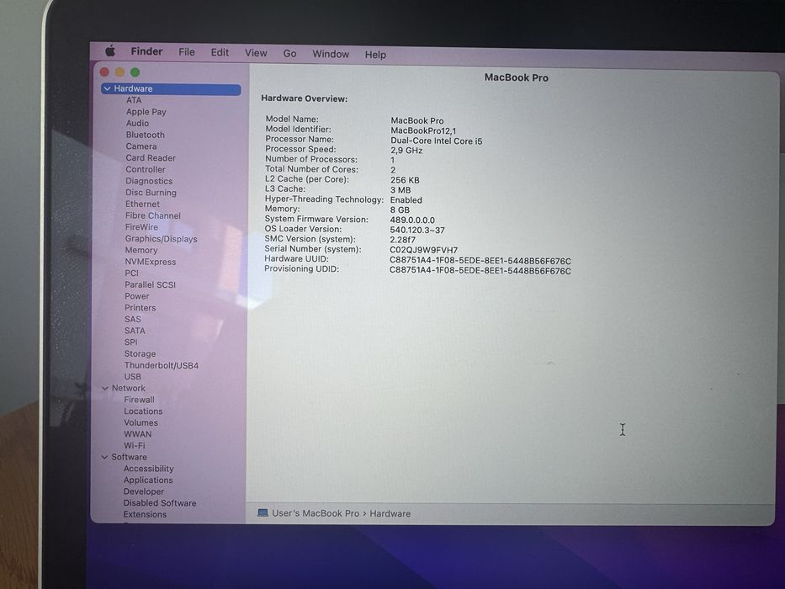Open the Apple menu
Screen dimensions: 785x589
coord(111,50)
